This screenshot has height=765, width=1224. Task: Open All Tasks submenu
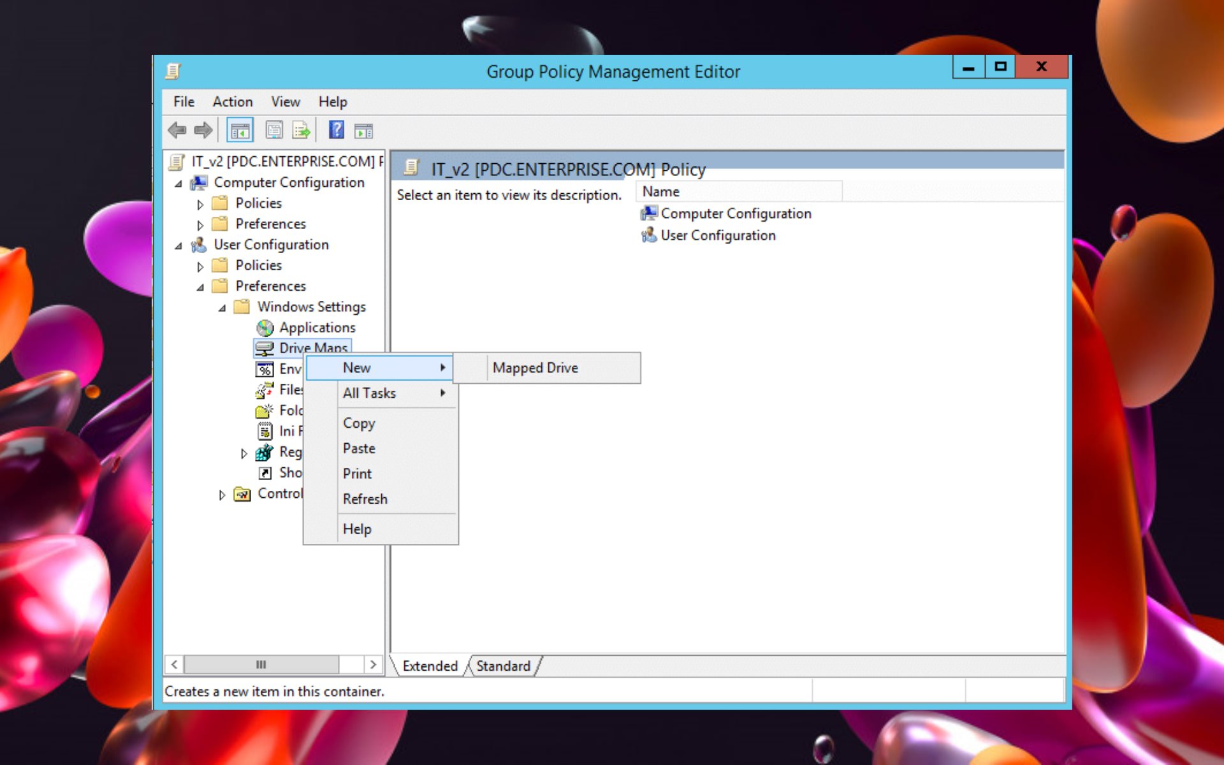[380, 393]
